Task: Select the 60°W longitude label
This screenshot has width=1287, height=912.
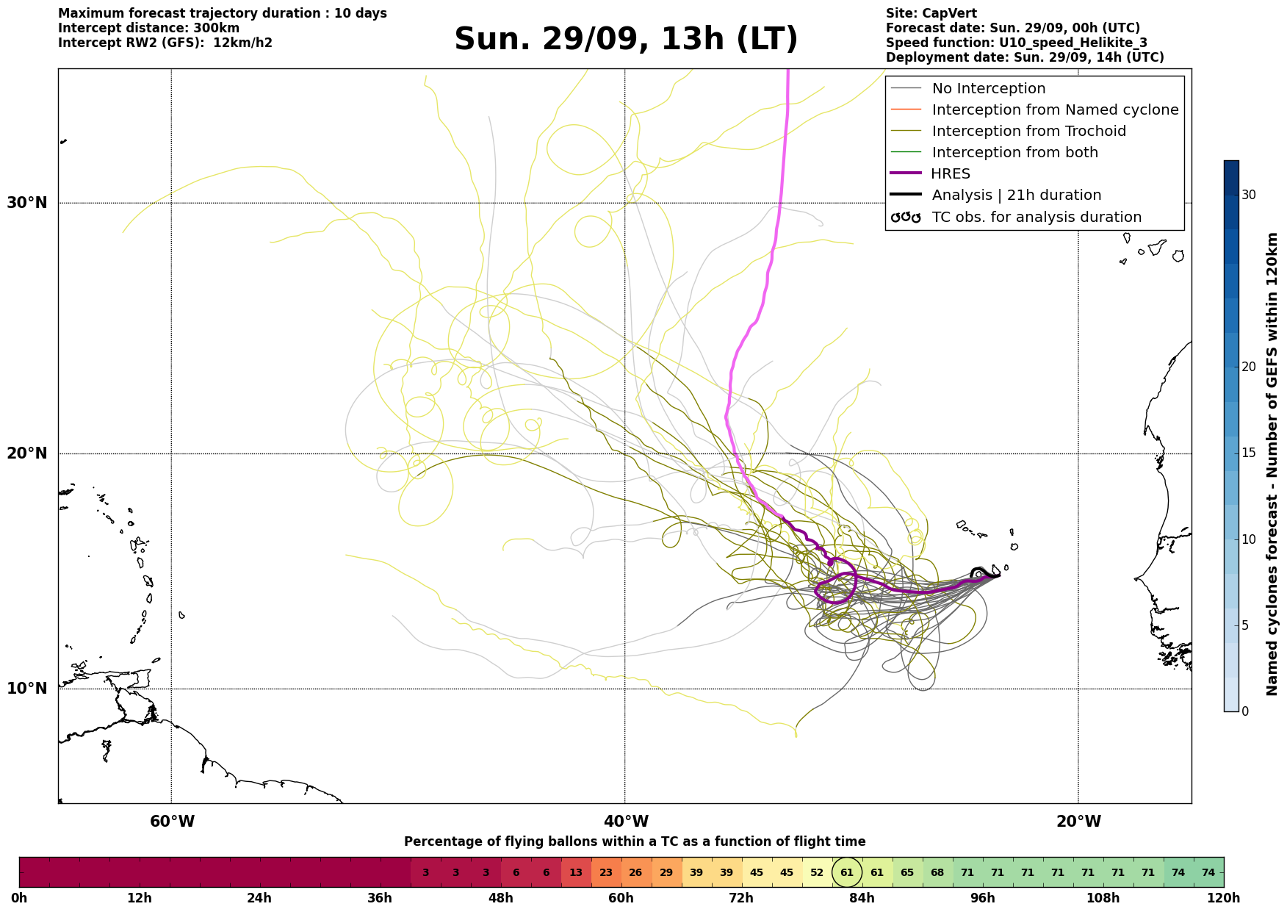Action: pos(172,822)
